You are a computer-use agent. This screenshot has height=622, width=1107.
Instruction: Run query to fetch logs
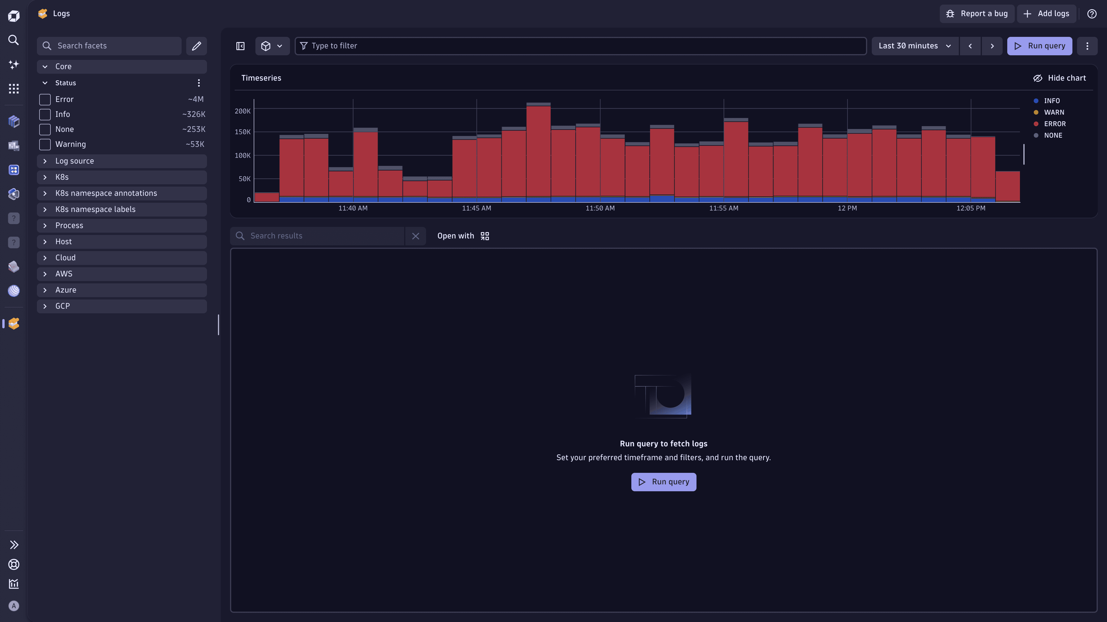(x=663, y=482)
